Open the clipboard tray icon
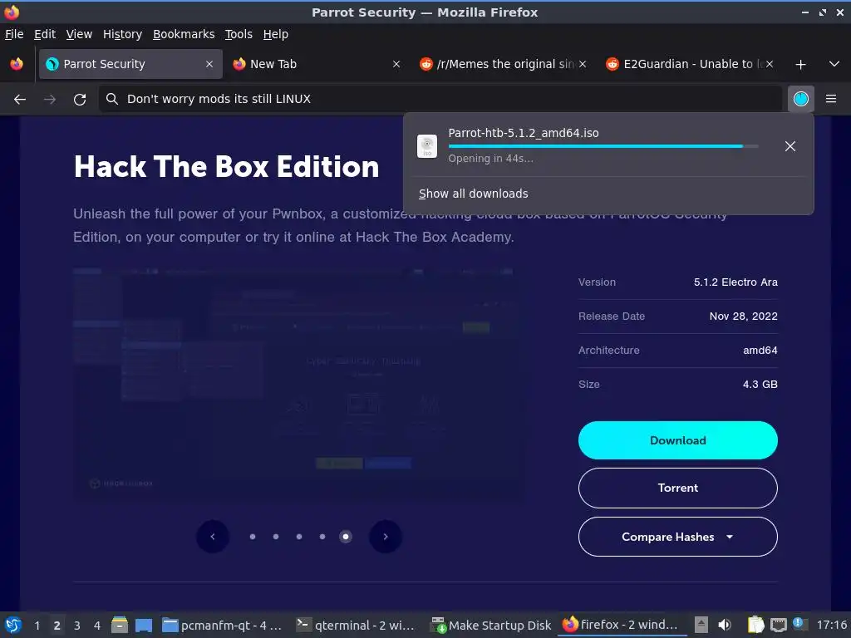The image size is (851, 638). click(755, 625)
